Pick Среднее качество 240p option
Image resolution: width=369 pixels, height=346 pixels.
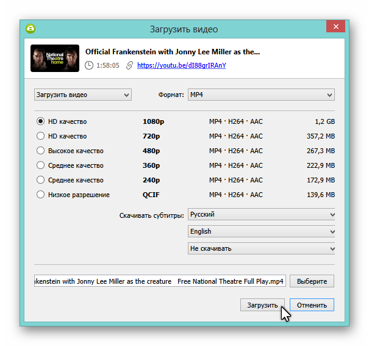pos(41,180)
